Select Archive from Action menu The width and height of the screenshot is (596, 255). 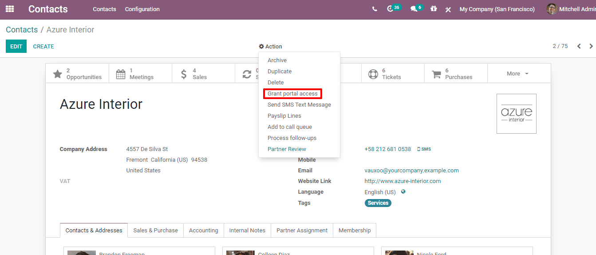click(x=299, y=60)
